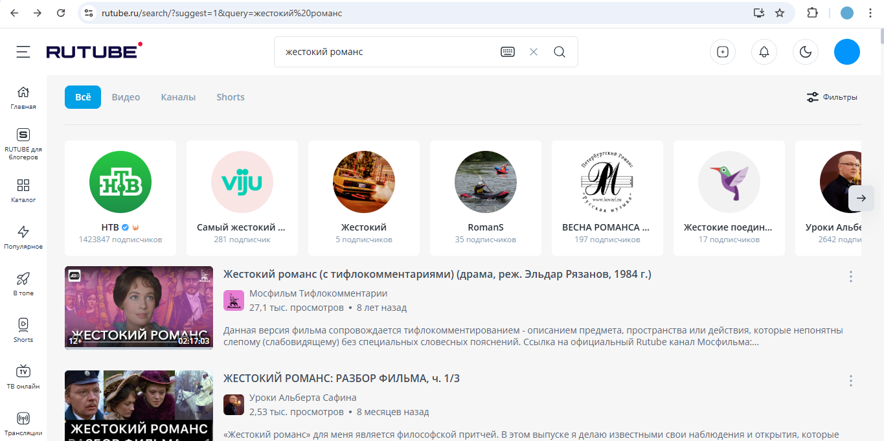Go back in the browser

[14, 13]
